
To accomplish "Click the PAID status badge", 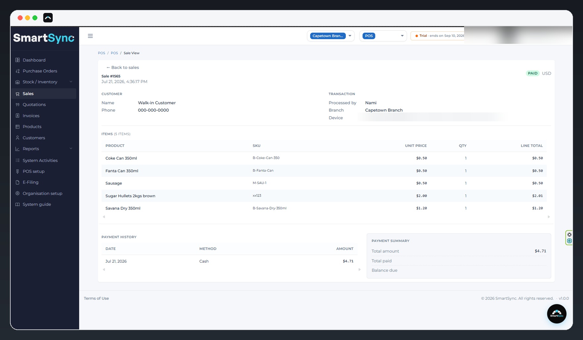I will pyautogui.click(x=533, y=73).
